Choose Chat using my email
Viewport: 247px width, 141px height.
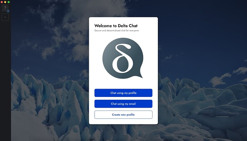point(124,104)
